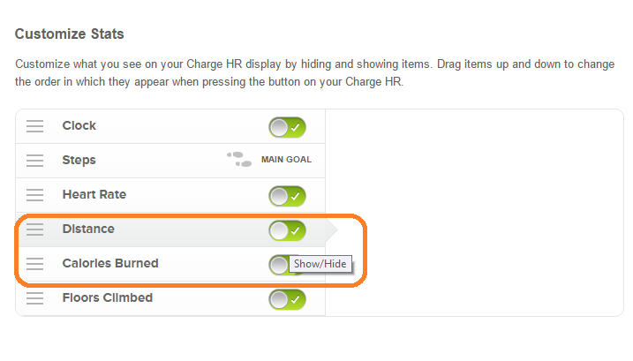
Task: Click the drag handle icon beside Steps
Action: [x=34, y=161]
